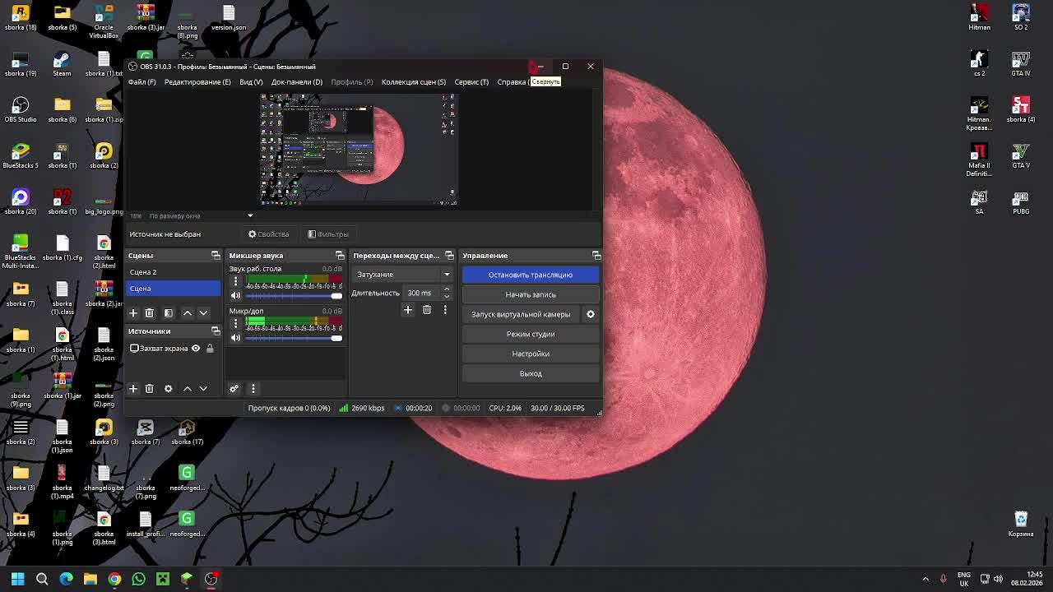Open OBS Studio desktop shortcut icon

click(21, 109)
